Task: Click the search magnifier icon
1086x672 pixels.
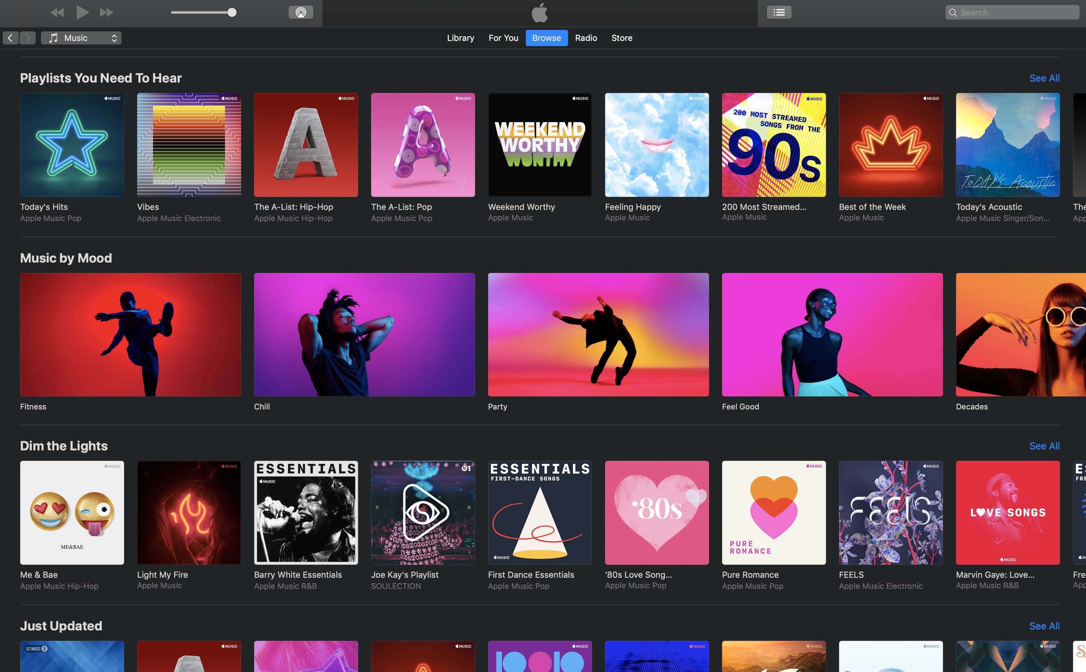Action: point(953,13)
